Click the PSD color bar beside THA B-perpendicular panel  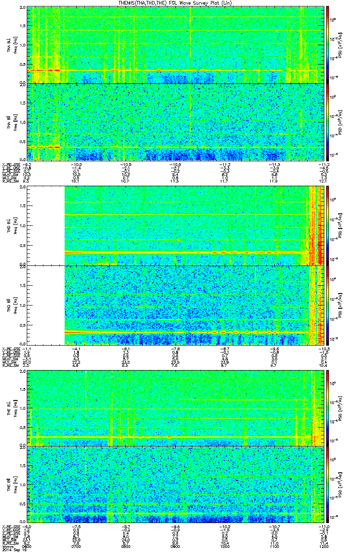(x=328, y=45)
